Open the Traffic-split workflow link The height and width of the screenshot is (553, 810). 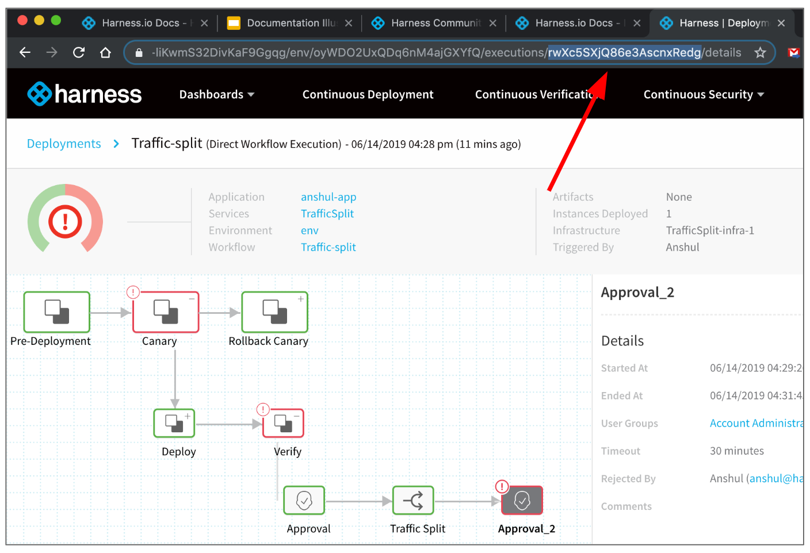328,247
